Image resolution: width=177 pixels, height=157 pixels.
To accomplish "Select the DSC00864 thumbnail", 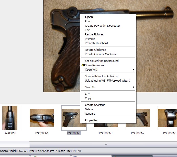I will click(42, 118).
